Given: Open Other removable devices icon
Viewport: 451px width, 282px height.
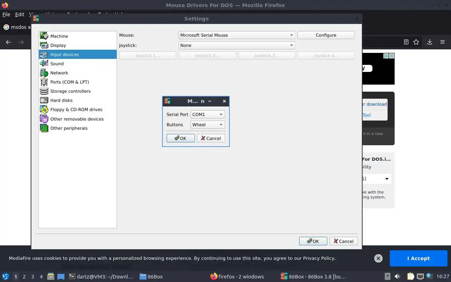Looking at the screenshot, I should point(44,119).
